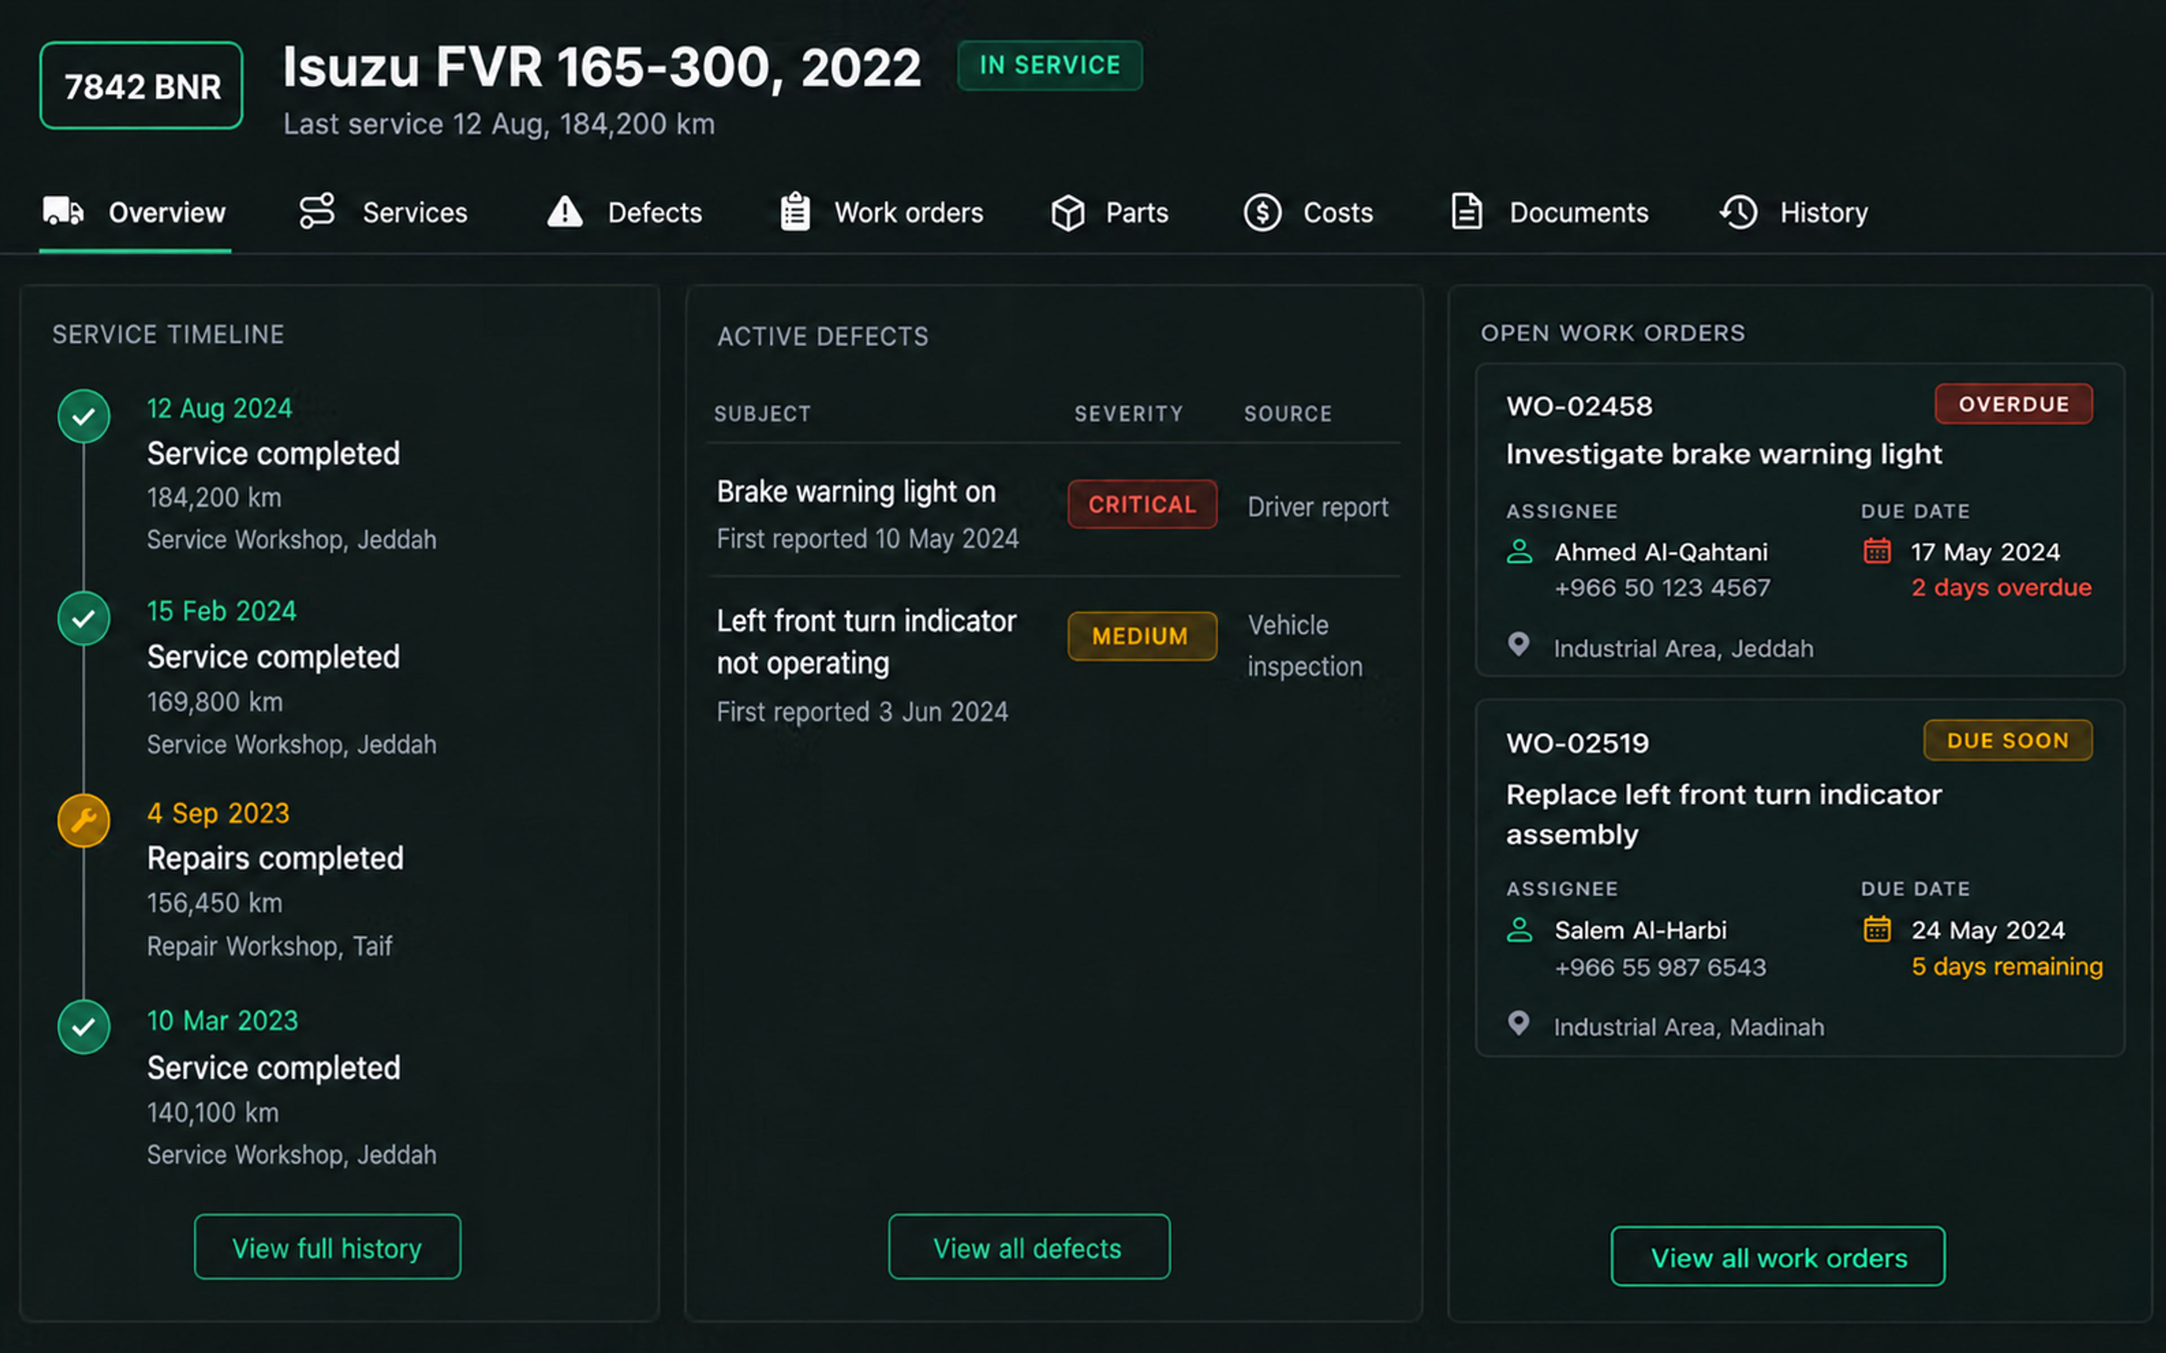2166x1353 pixels.
Task: Click the red calendar icon for 17 May 2024
Action: click(1877, 551)
